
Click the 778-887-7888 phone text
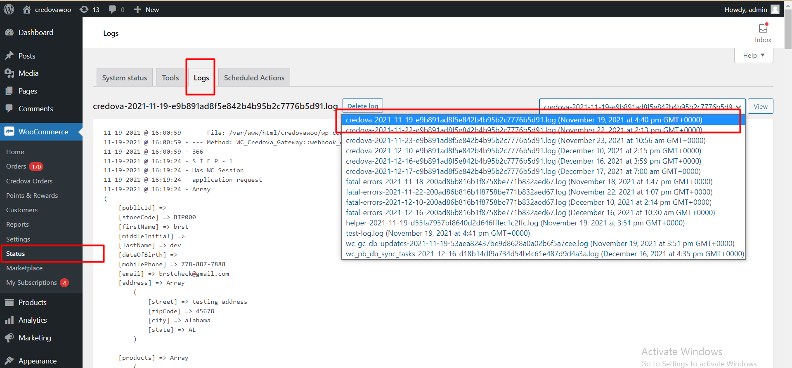pos(203,264)
